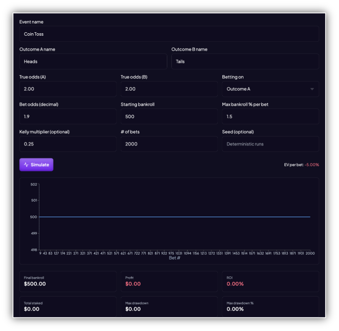
Task: Focus the Outcome A name field
Action: 93,61
